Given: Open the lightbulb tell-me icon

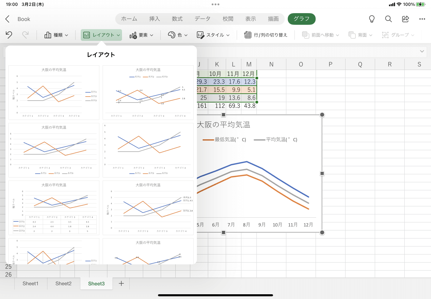Looking at the screenshot, I should coord(371,19).
